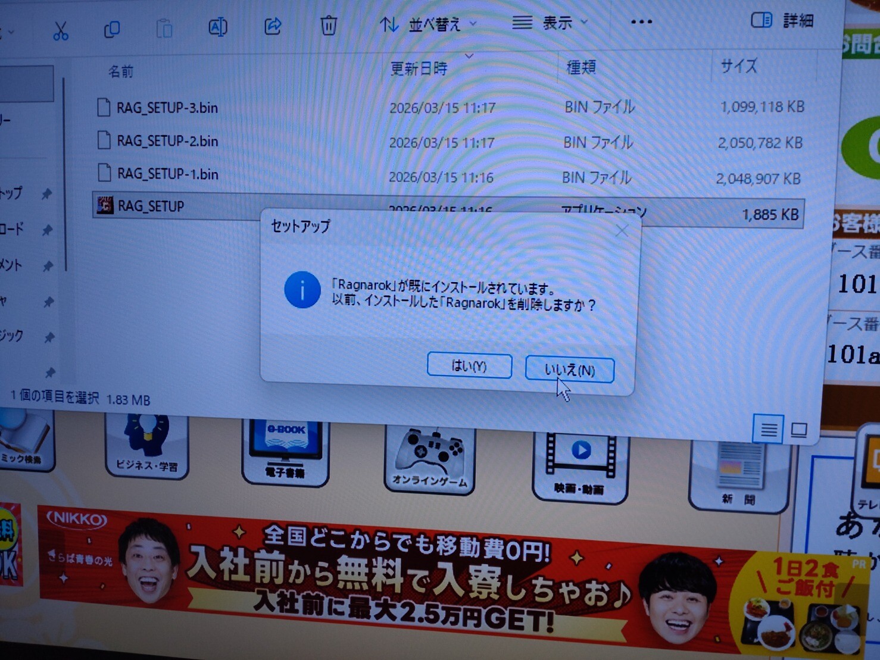Sort by 更新日時 column header
This screenshot has height=660, width=880.
(419, 69)
